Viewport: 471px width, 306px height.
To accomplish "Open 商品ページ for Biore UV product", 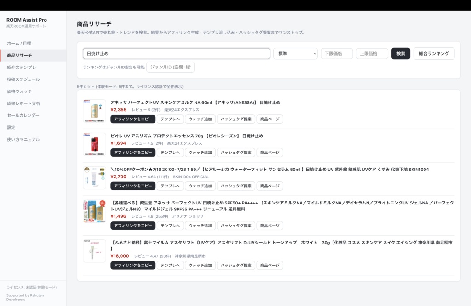I will [x=270, y=153].
